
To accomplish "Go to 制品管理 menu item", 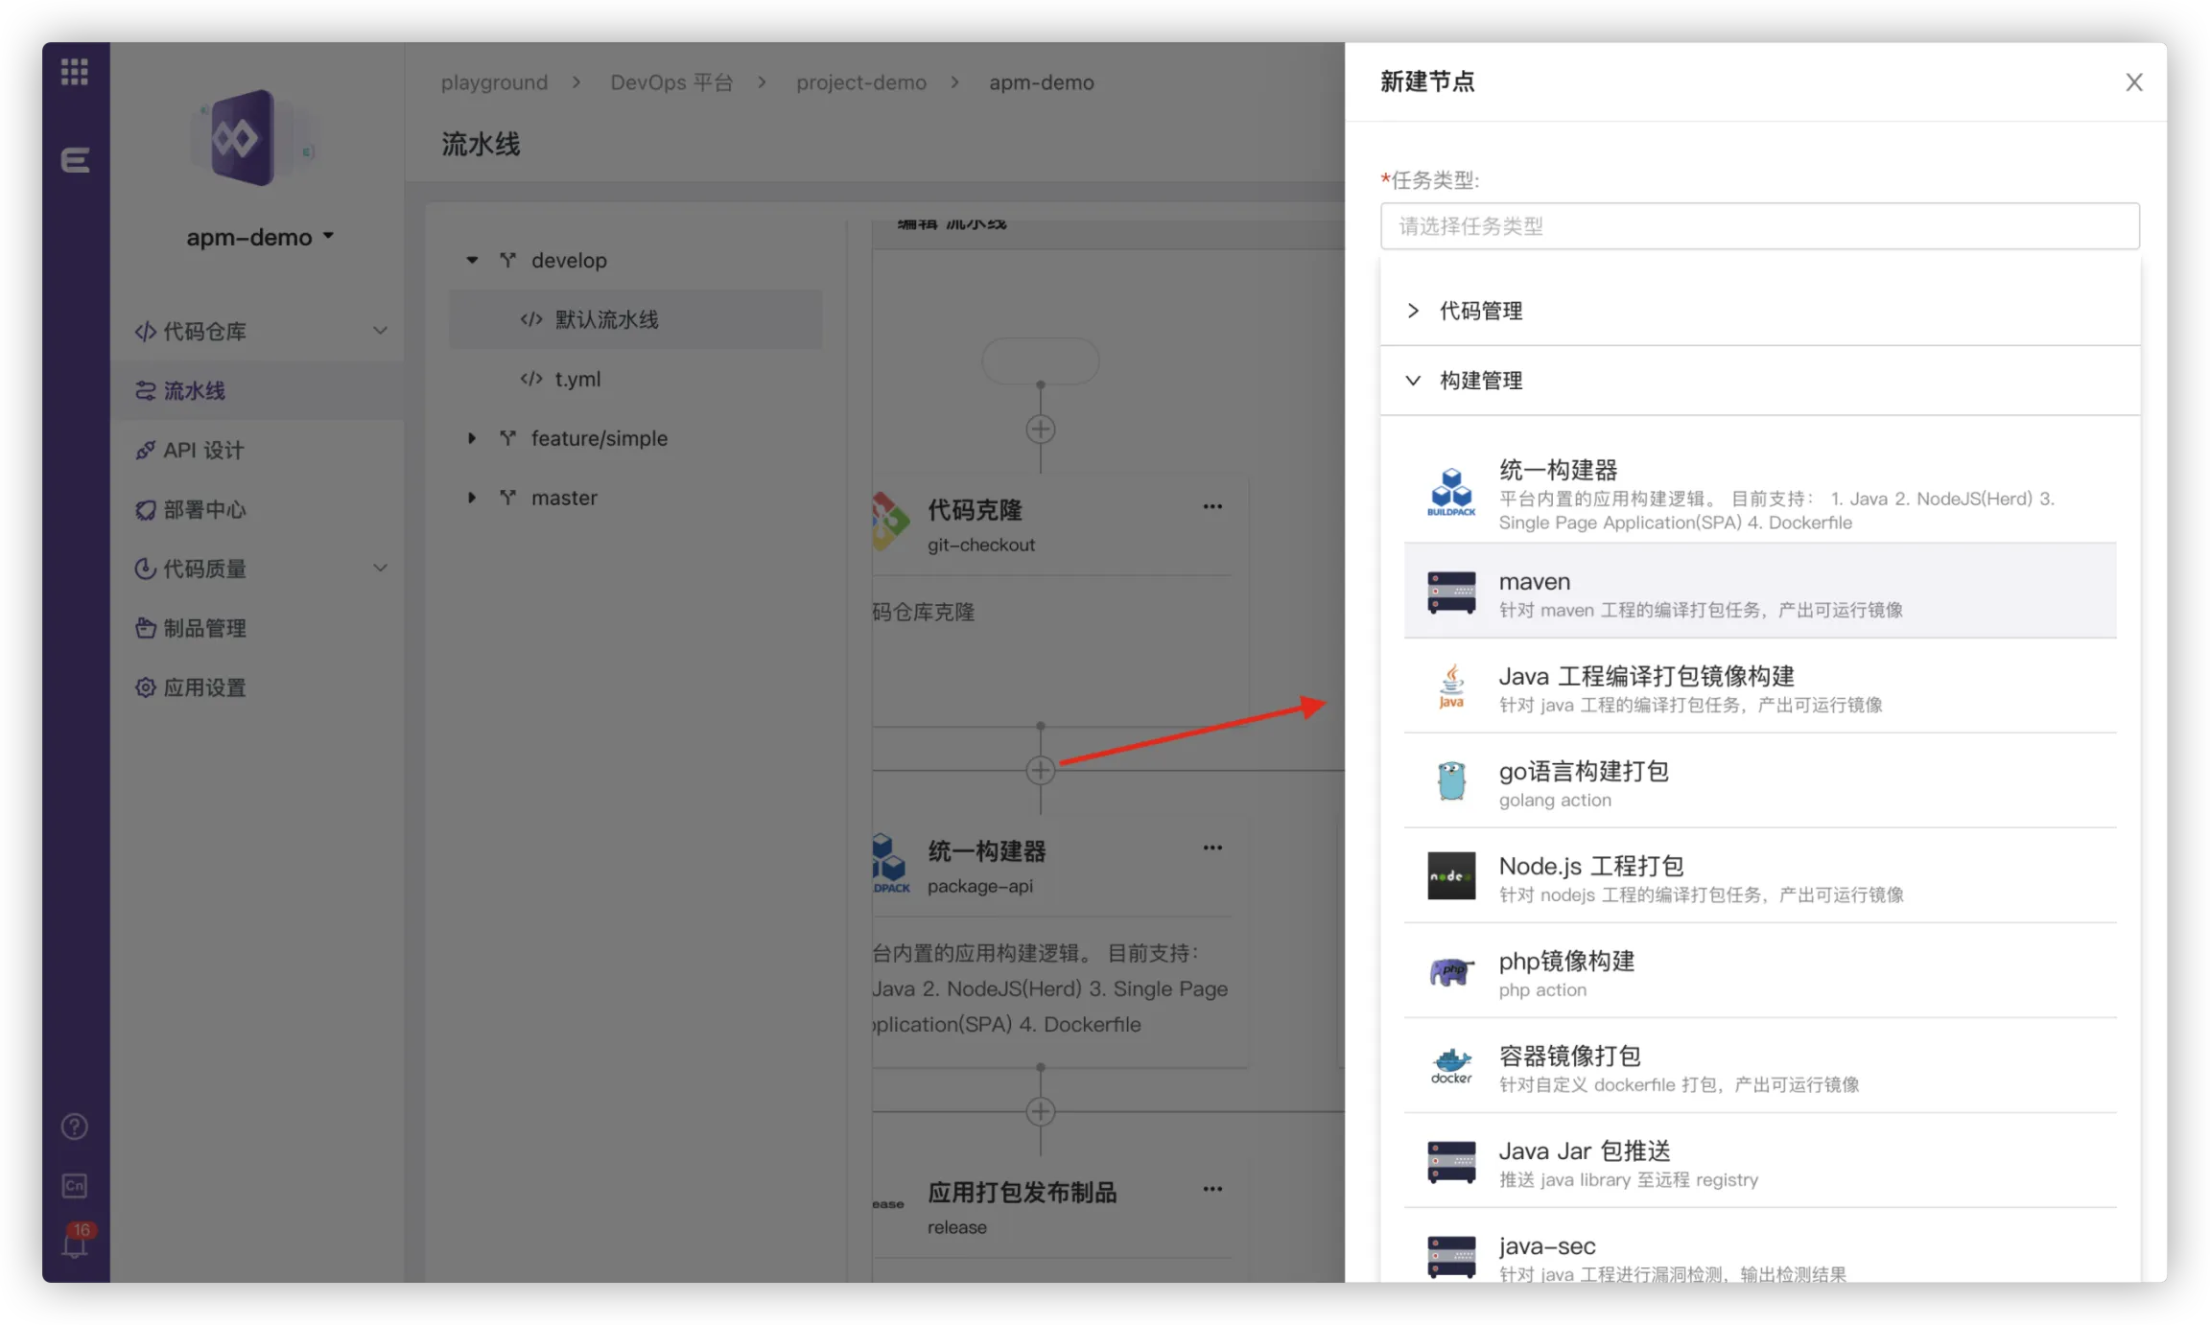I will (204, 628).
